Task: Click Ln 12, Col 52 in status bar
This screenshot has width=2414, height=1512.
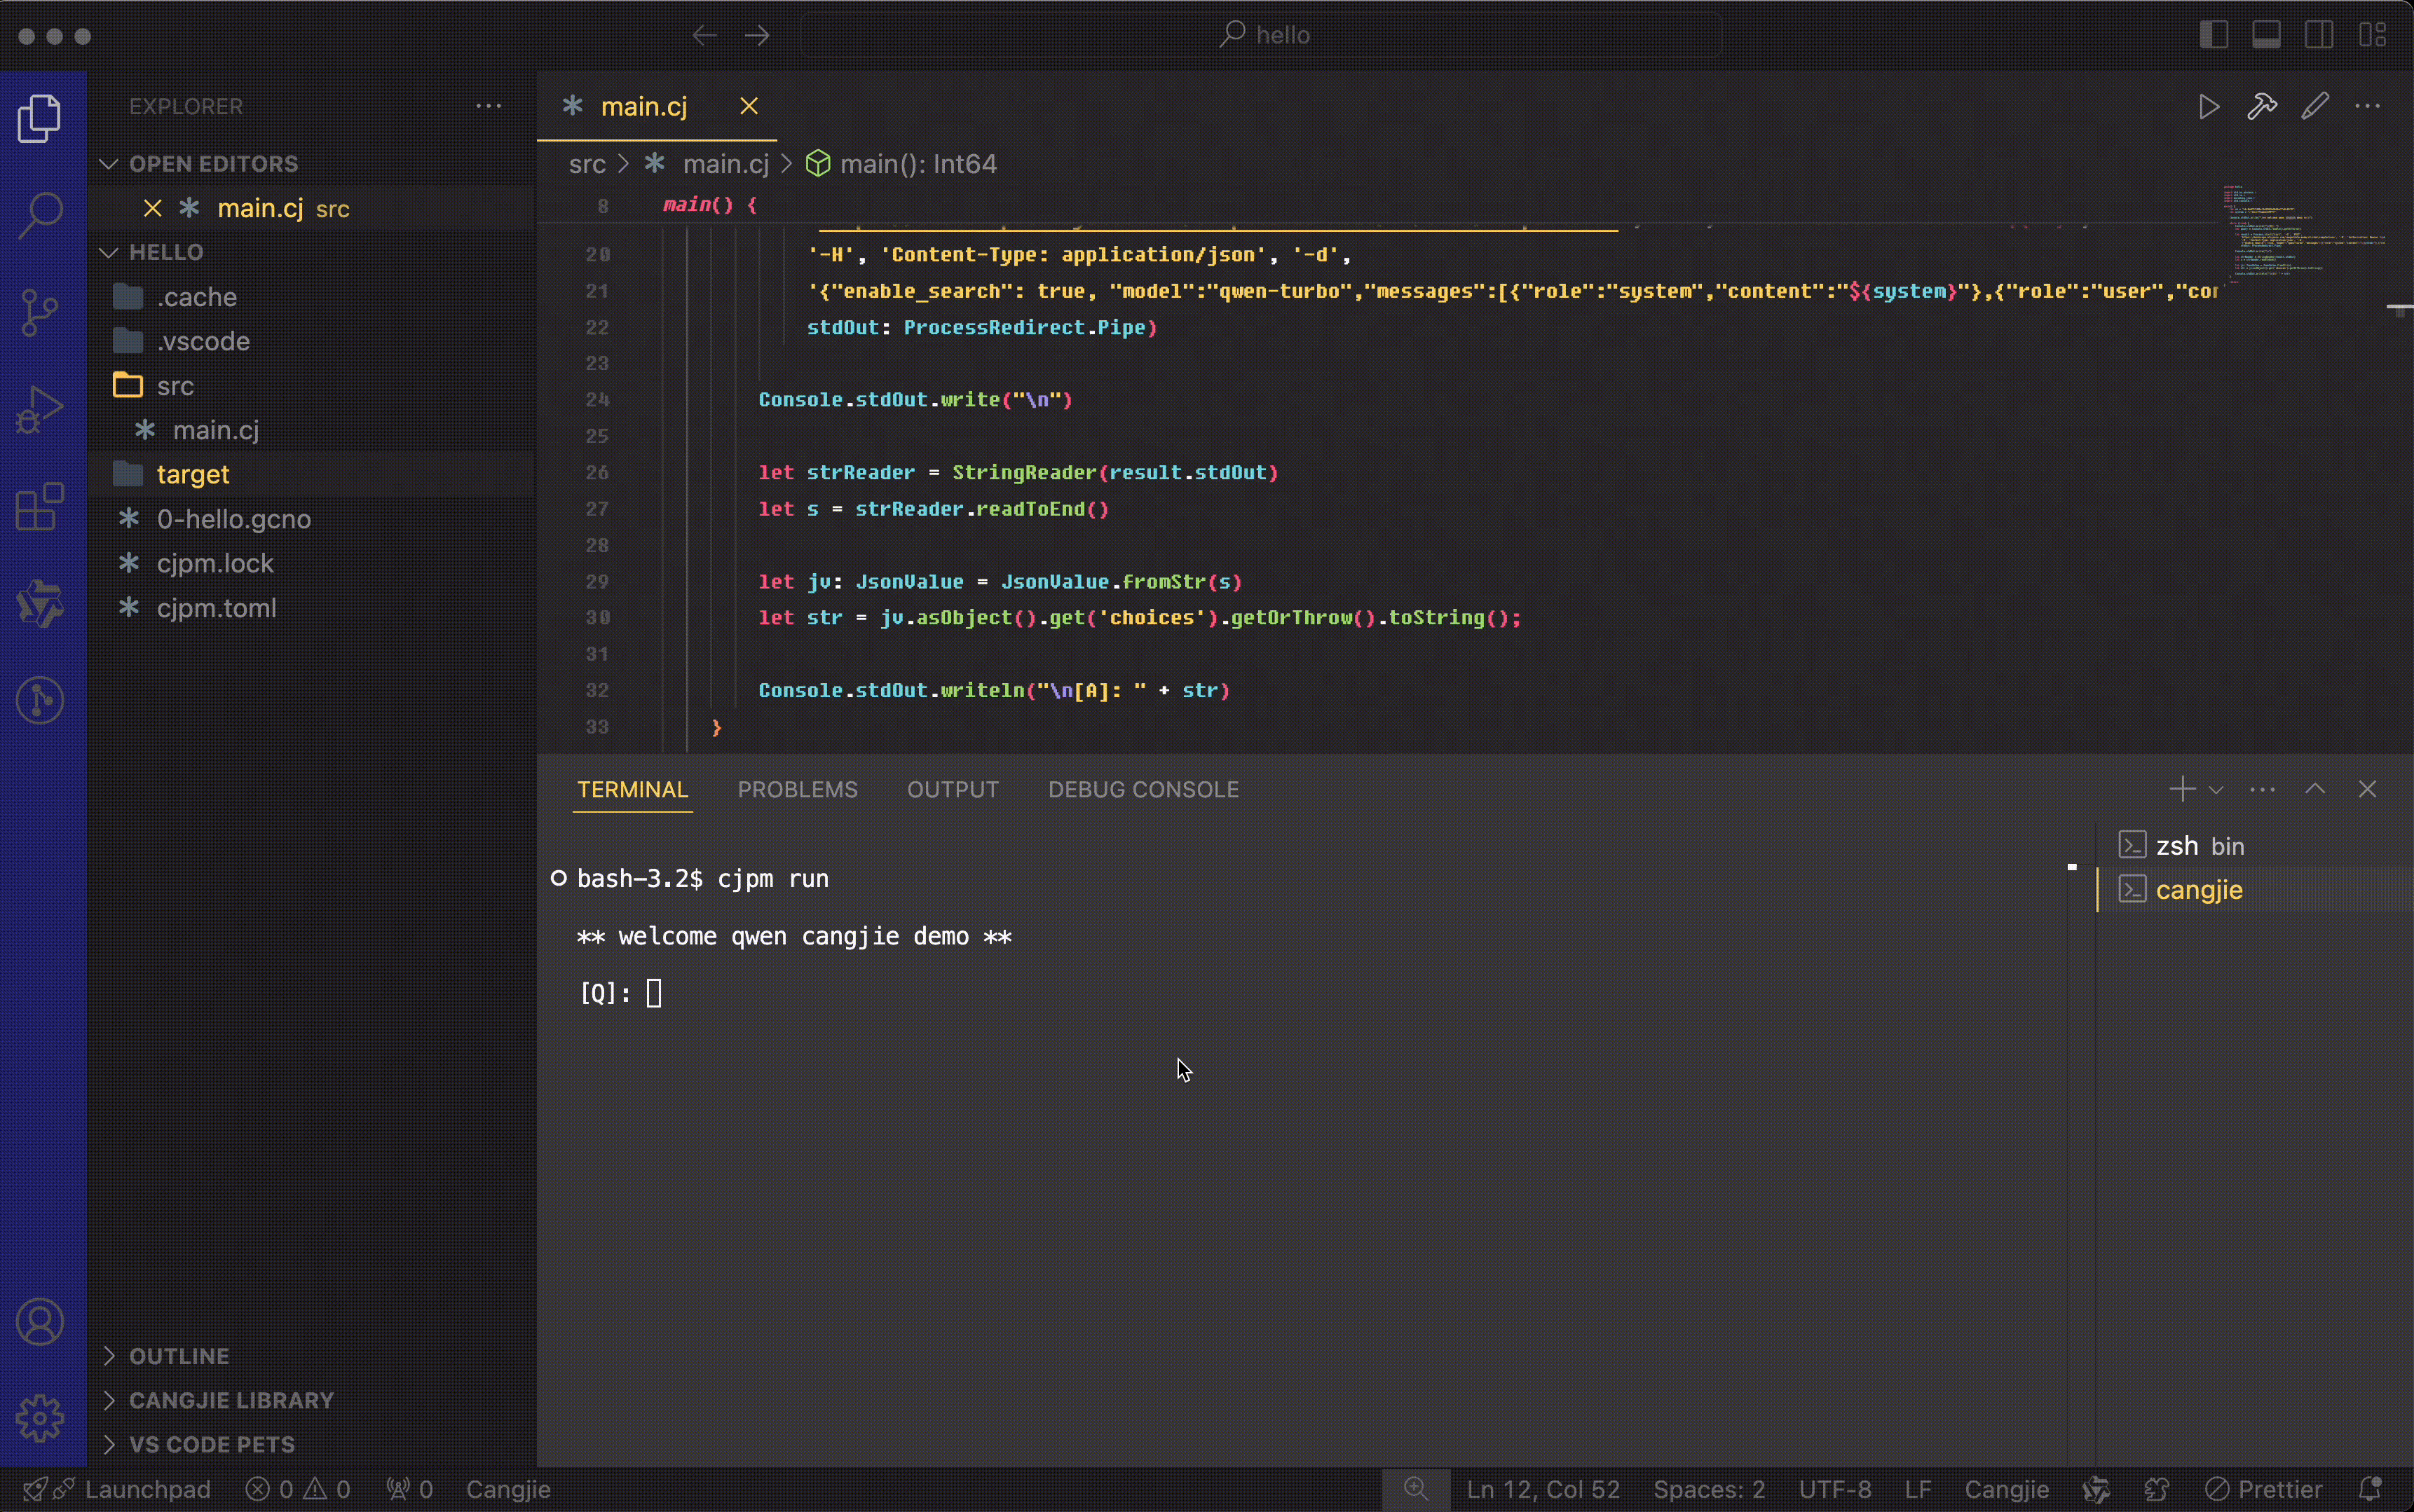Action: 1543,1489
